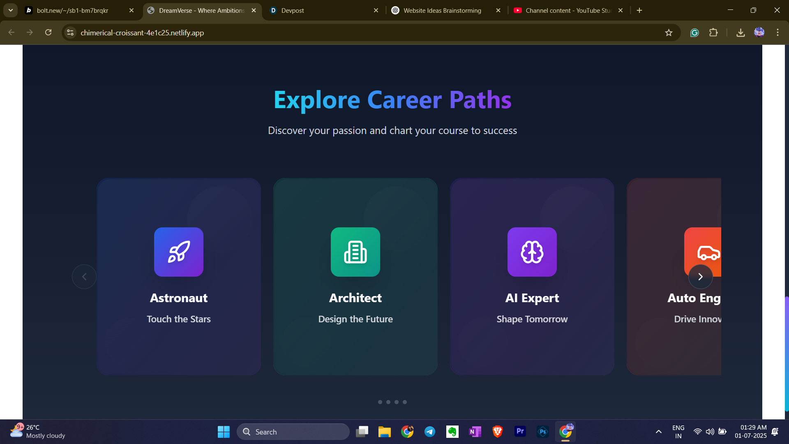Image resolution: width=789 pixels, height=444 pixels.
Task: Select the third carousel pagination dot
Action: (397, 402)
